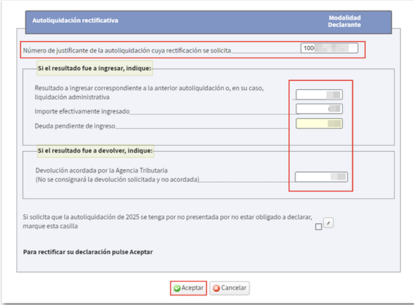Click the green check icon on Aceptar
Screen dimensions: 414x305
point(177,288)
